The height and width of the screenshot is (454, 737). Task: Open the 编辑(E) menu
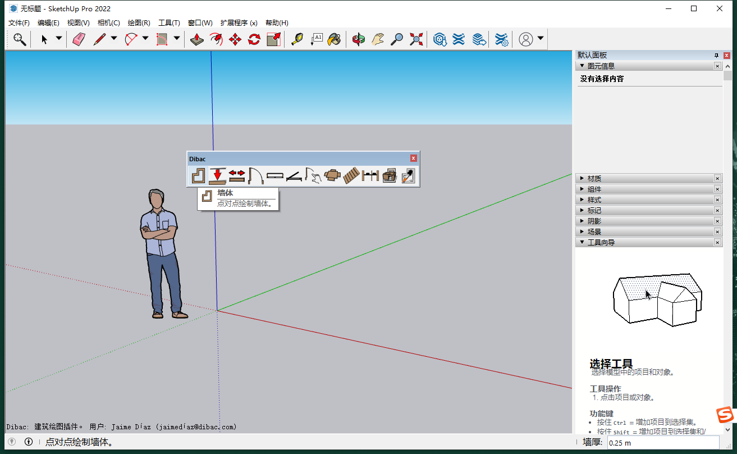(48, 23)
